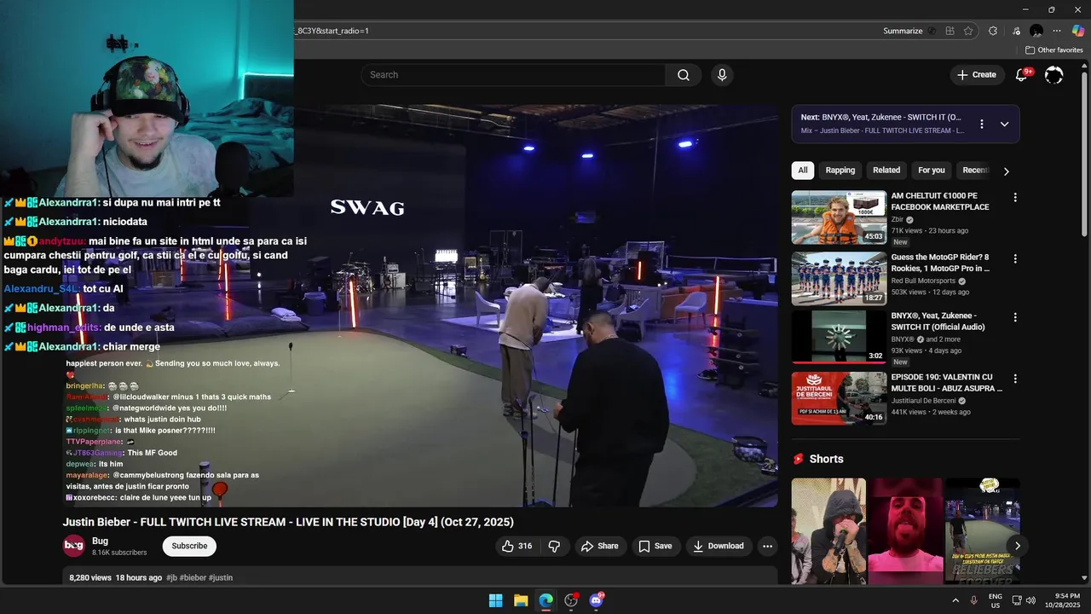Click the media control music-note icon in Edge
The width and height of the screenshot is (1091, 614).
coord(1016,31)
